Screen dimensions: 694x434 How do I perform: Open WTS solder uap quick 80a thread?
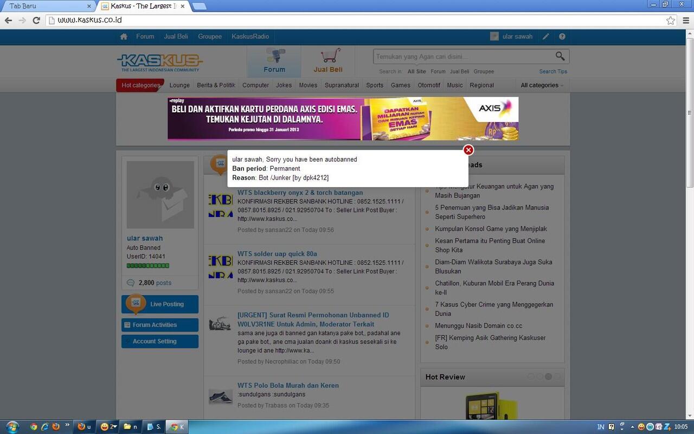[277, 254]
